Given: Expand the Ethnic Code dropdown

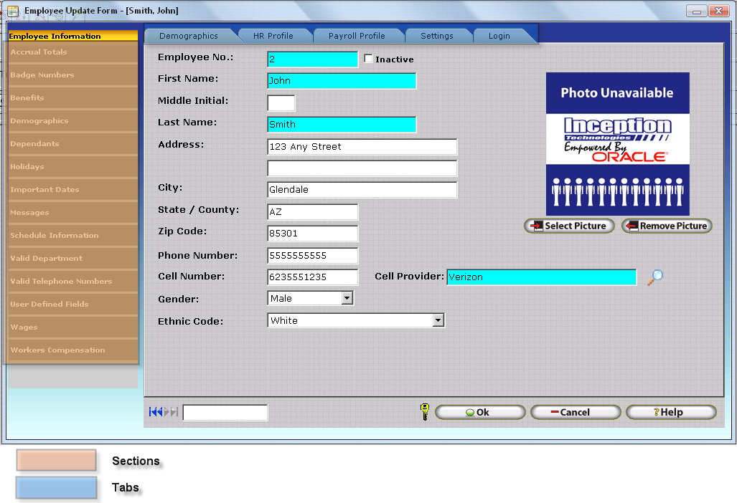Looking at the screenshot, I should [x=438, y=320].
